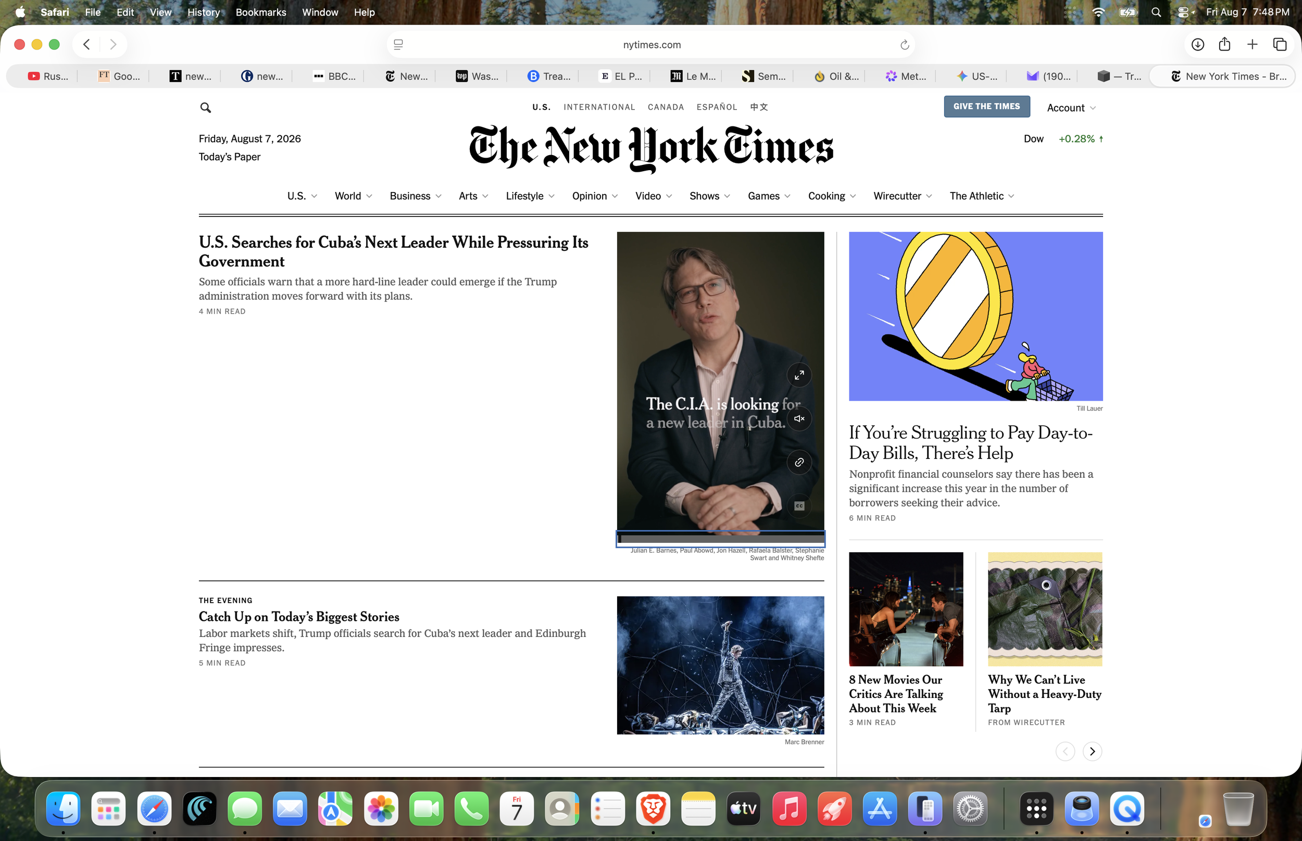Open the Cooking section dropdown
Viewport: 1302px width, 841px height.
click(832, 196)
